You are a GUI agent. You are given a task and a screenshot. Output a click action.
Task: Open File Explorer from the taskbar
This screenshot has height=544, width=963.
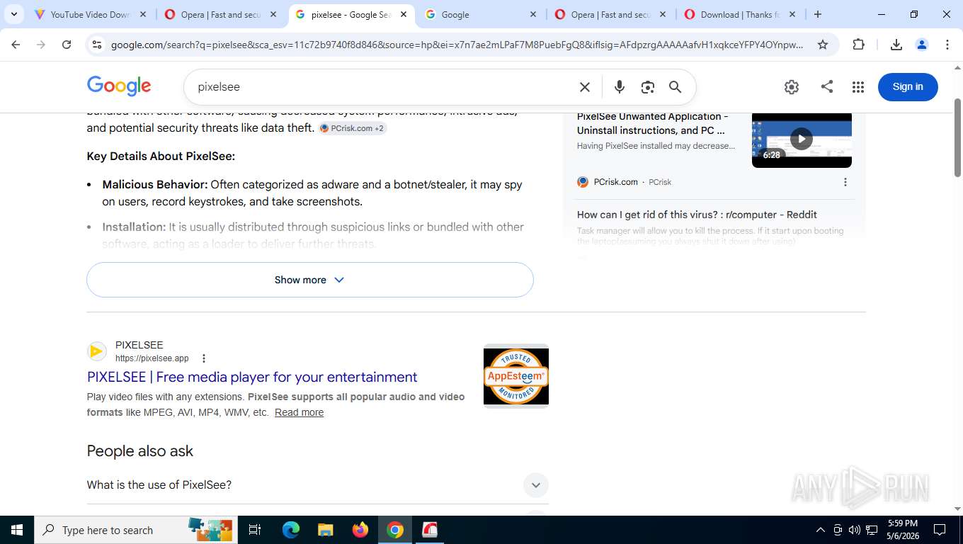(x=325, y=530)
